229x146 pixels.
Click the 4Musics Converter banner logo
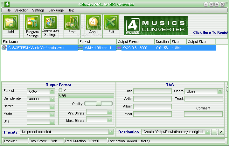click(156, 26)
